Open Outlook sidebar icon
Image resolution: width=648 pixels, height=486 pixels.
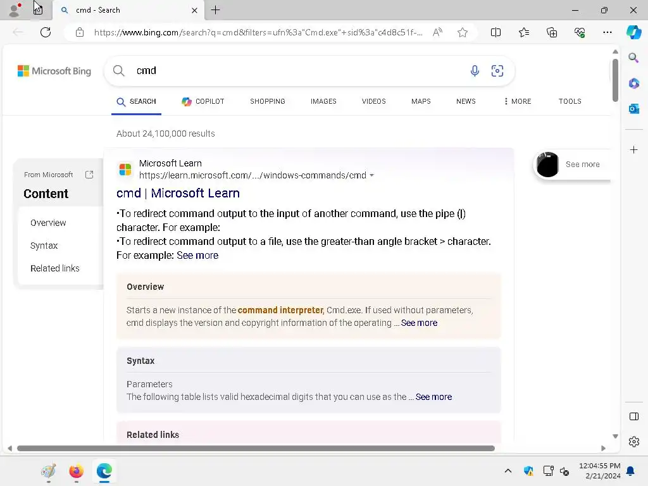pyautogui.click(x=633, y=109)
